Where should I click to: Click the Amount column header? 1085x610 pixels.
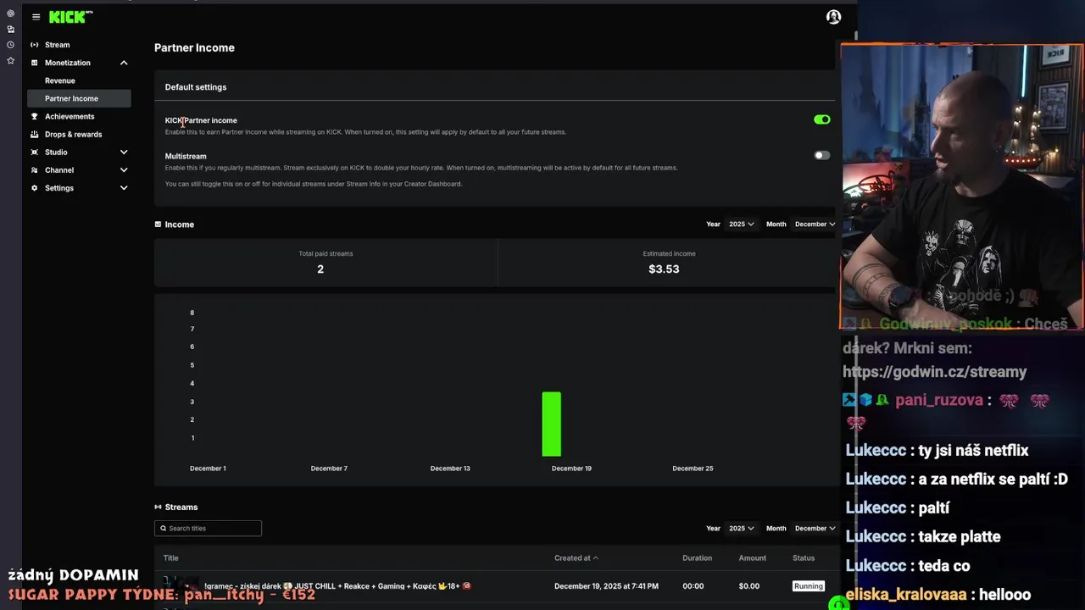click(752, 558)
